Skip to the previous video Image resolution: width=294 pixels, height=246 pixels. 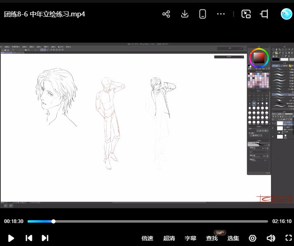(29, 238)
